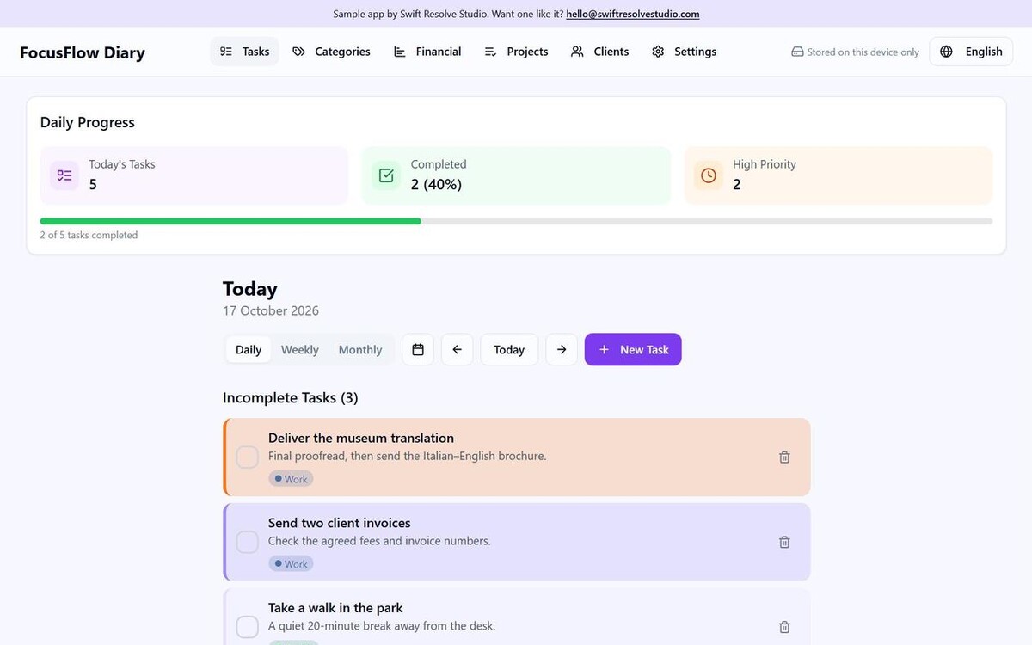The image size is (1032, 645).
Task: Go to the previous day arrow
Action: [x=458, y=349]
